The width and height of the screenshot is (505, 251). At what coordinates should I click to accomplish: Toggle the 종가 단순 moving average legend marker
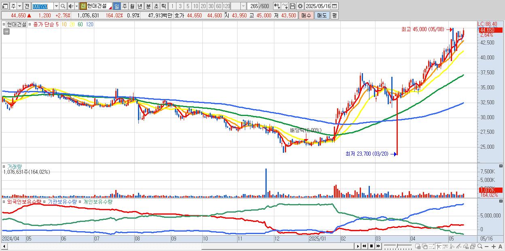coord(30,24)
